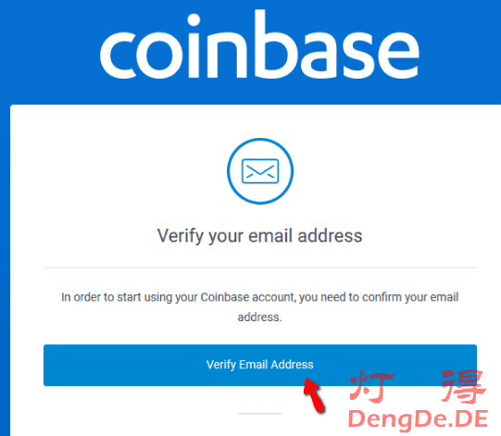Click the word 'email' in the heading

pyautogui.click(x=270, y=236)
